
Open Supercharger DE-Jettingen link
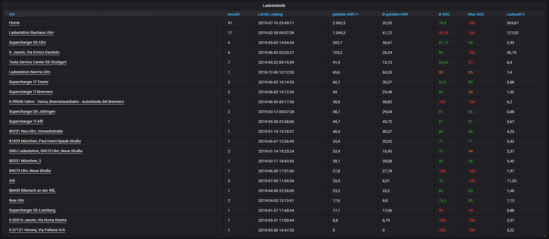coord(32,112)
